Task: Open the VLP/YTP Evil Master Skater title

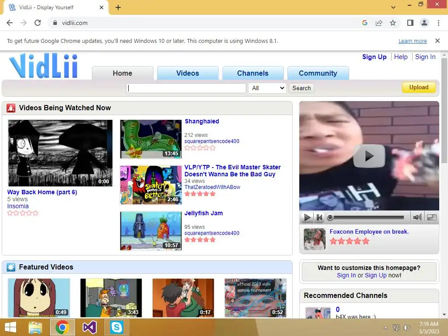Action: click(233, 171)
